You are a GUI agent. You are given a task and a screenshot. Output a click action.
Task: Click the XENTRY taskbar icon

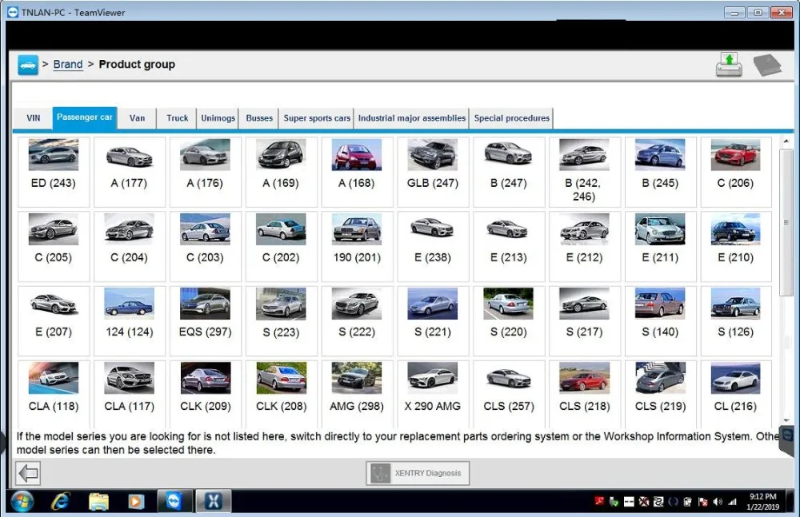pyautogui.click(x=213, y=501)
